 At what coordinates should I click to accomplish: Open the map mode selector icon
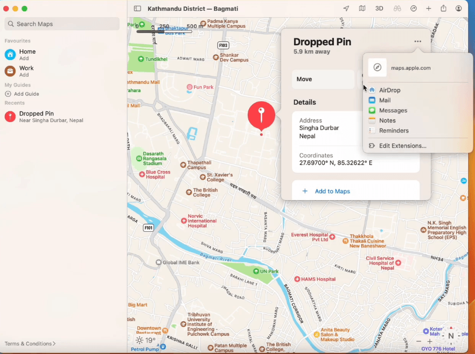[x=362, y=9]
